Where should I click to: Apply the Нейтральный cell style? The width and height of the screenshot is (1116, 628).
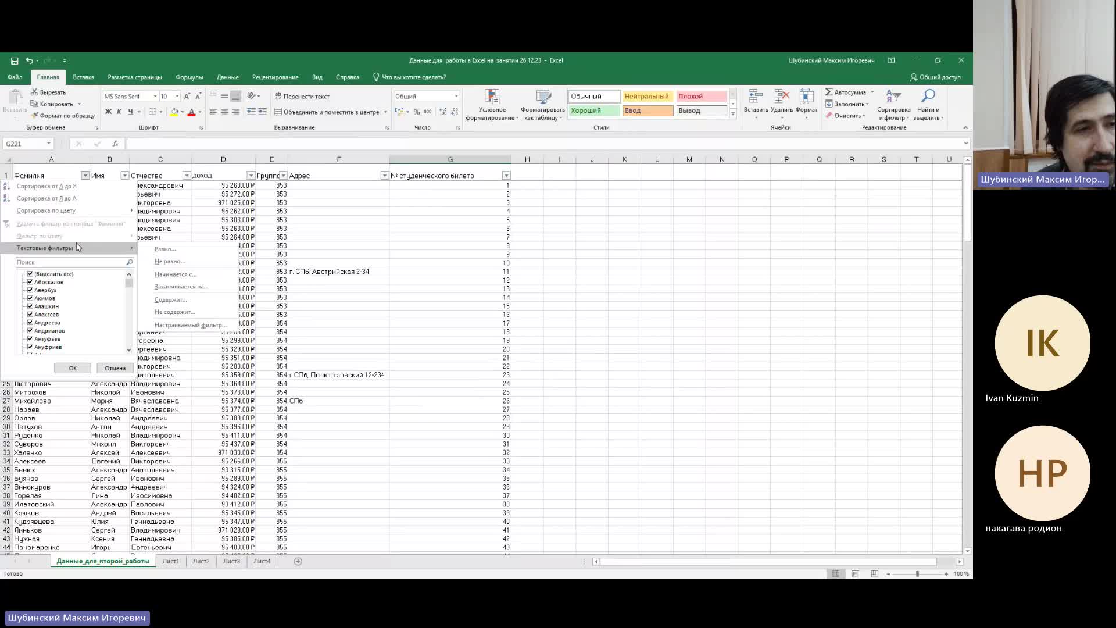click(x=648, y=97)
